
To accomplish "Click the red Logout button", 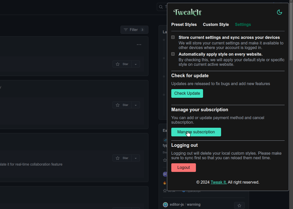I will pyautogui.click(x=183, y=168).
